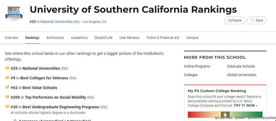
Task: Follow the Online Programs link
Action: [197, 66]
